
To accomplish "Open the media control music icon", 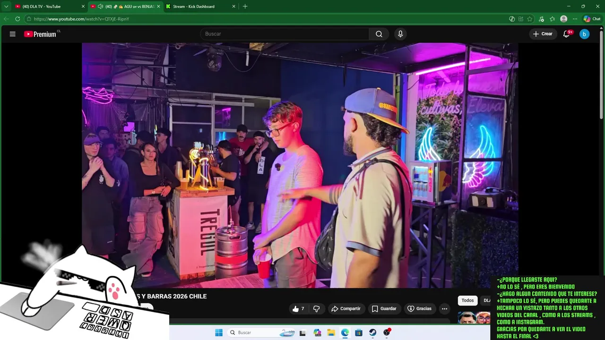I will click(x=541, y=19).
